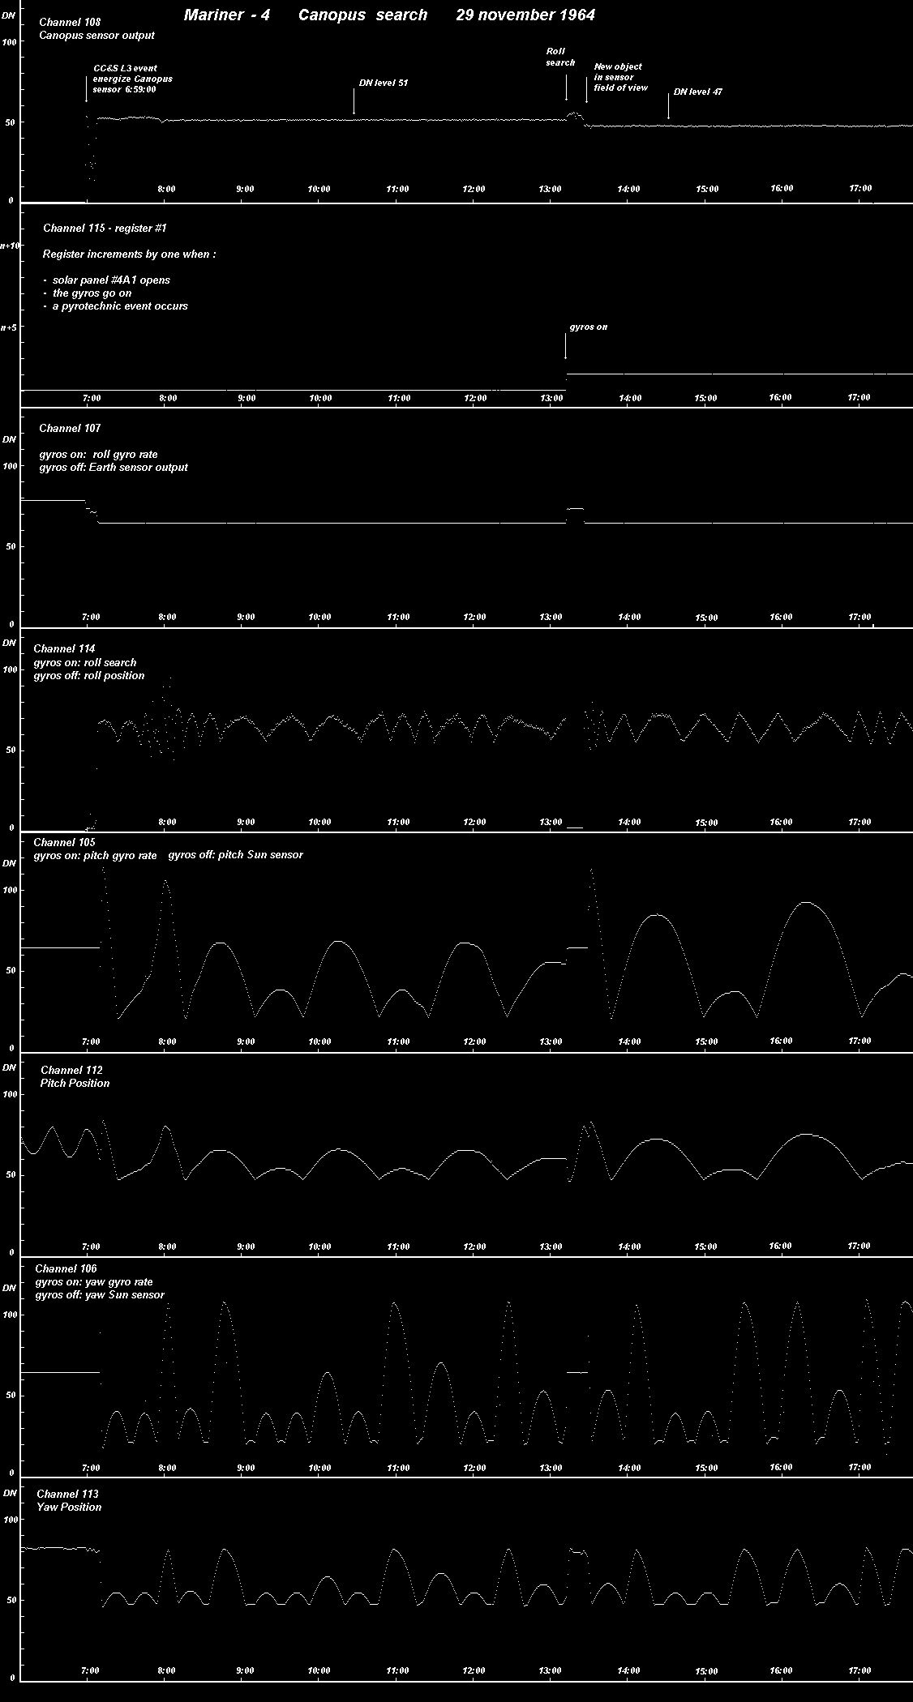Screen dimensions: 913x1702
Task: Click the "gyros on" annotation in Channel 115
Action: (589, 327)
